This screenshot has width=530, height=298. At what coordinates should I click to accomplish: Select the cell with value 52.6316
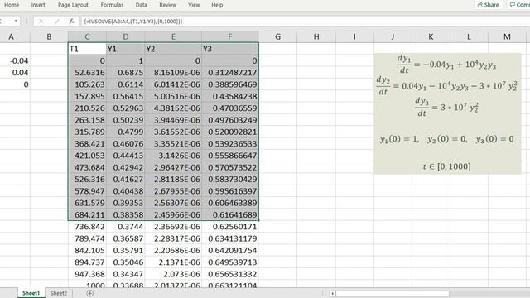tap(87, 73)
